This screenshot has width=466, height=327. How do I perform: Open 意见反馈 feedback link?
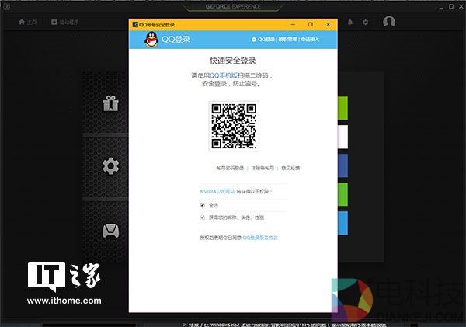[290, 168]
